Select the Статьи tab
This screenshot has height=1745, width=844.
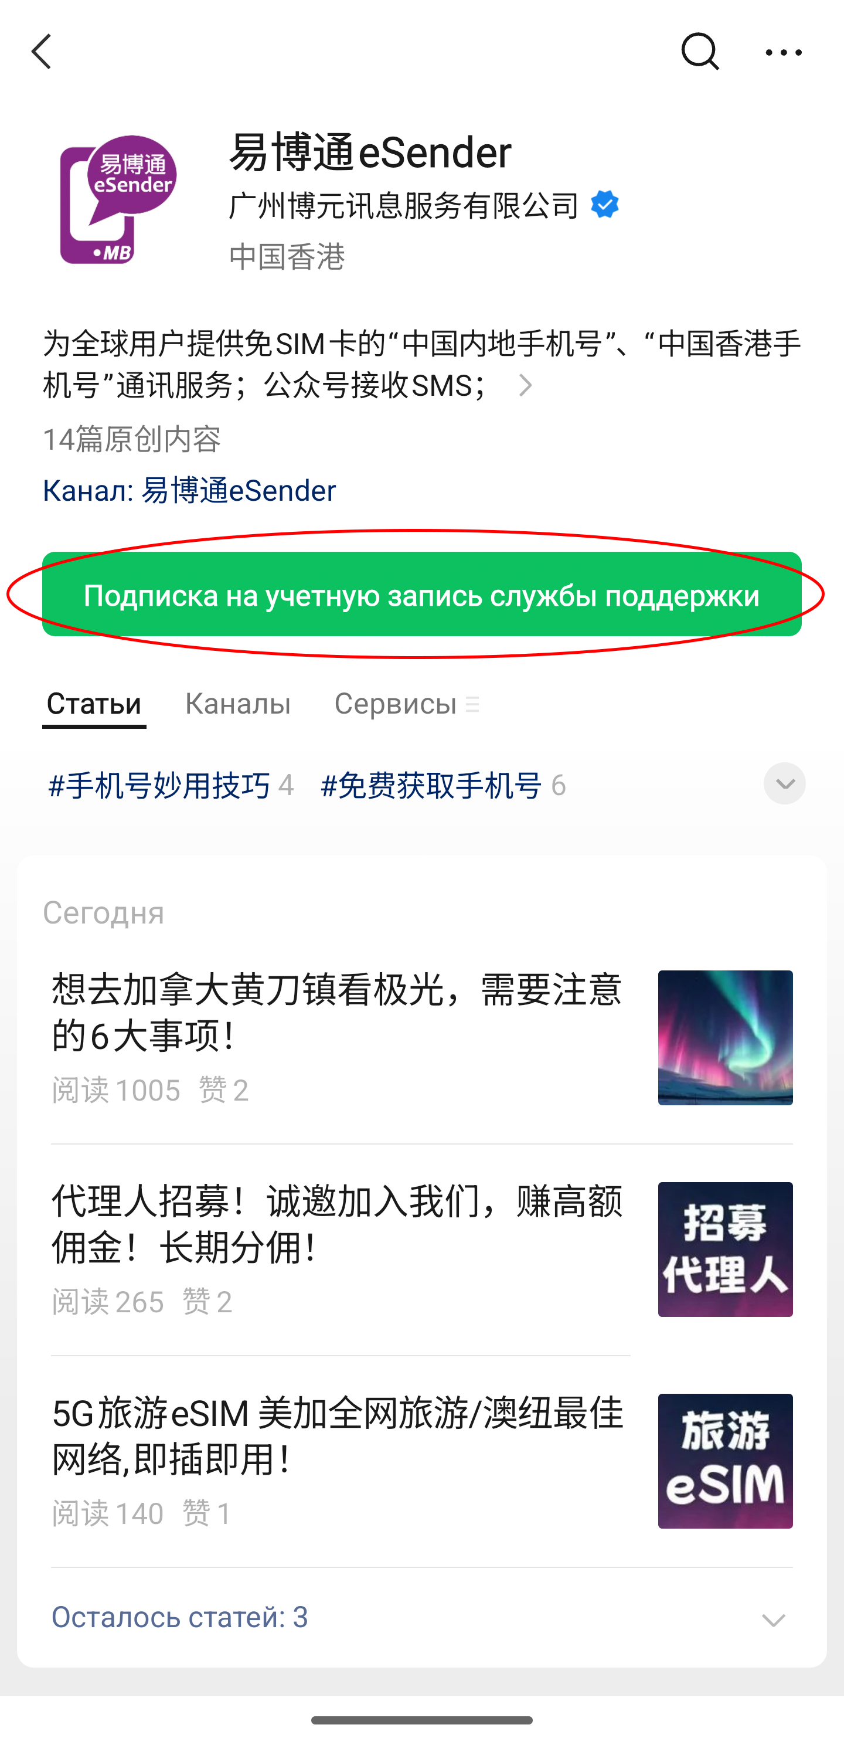pyautogui.click(x=94, y=704)
